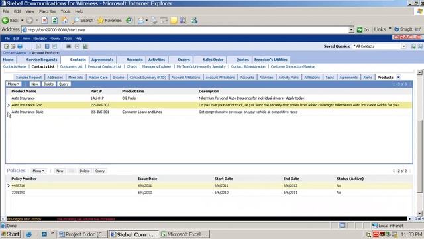Click the chart icon in Siebel toolbar
The width and height of the screenshot is (424, 239).
(85, 46)
